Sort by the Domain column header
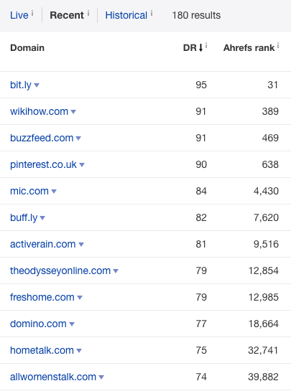The height and width of the screenshot is (391, 291). point(27,47)
